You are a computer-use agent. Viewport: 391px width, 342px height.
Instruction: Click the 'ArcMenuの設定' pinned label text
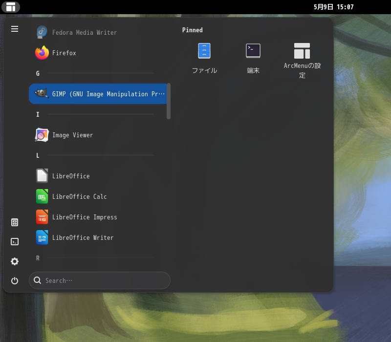coord(302,70)
